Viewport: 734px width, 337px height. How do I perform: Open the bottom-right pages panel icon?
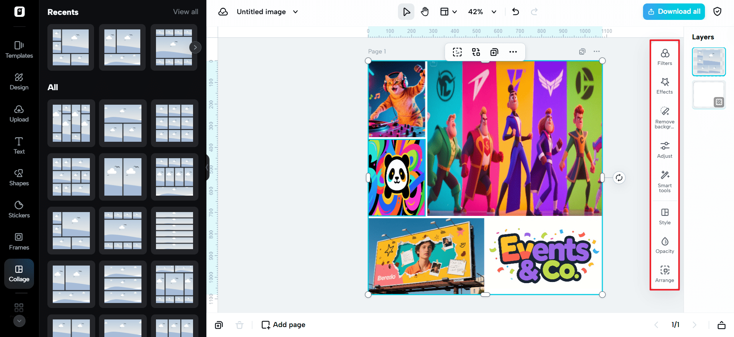(x=721, y=325)
